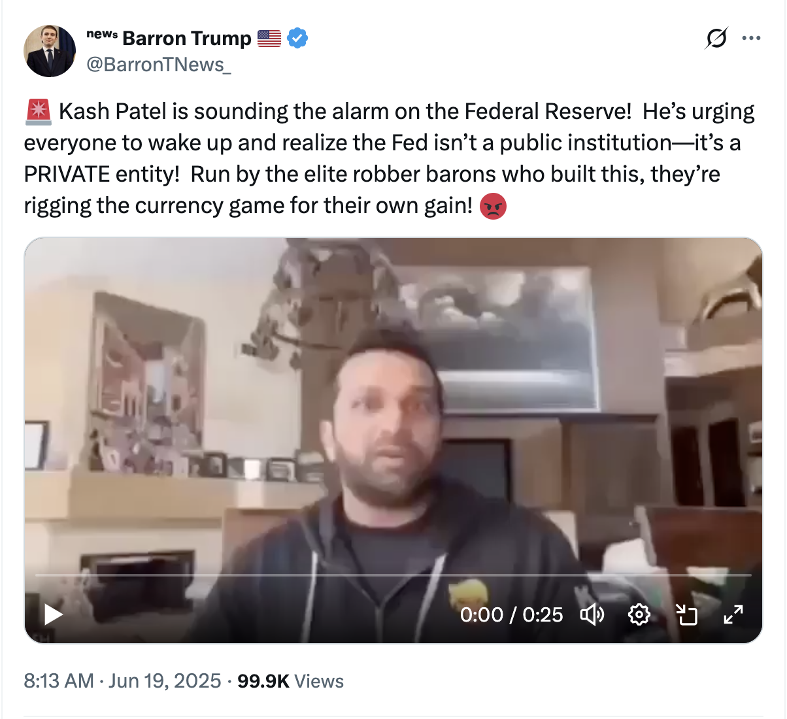
Task: Click the 0:00 / 0:25 time display
Action: click(x=511, y=614)
